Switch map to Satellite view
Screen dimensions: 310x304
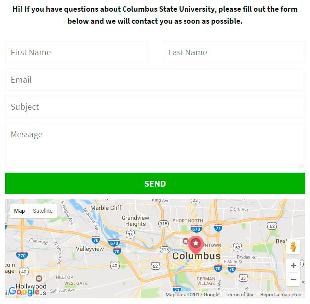pos(43,211)
